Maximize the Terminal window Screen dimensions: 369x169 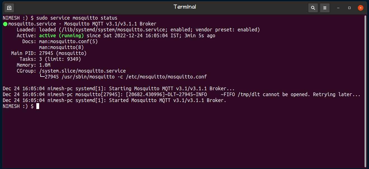click(x=349, y=8)
